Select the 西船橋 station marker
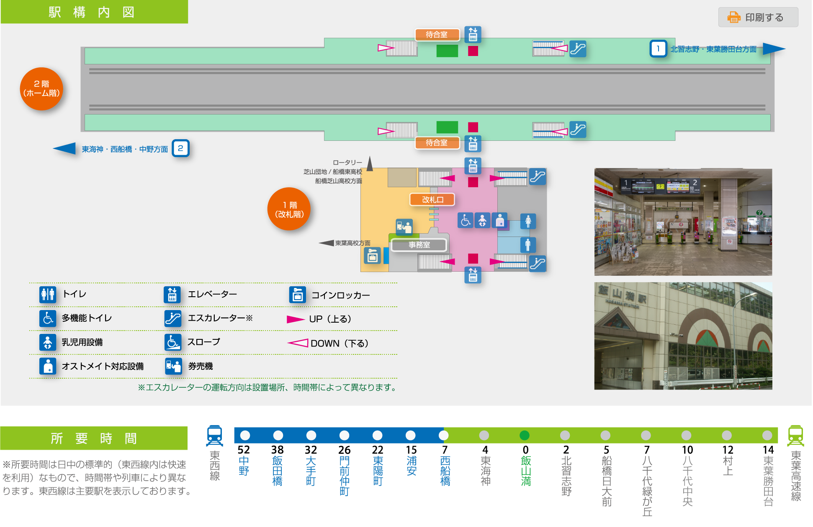Image resolution: width=813 pixels, height=527 pixels. click(x=444, y=435)
